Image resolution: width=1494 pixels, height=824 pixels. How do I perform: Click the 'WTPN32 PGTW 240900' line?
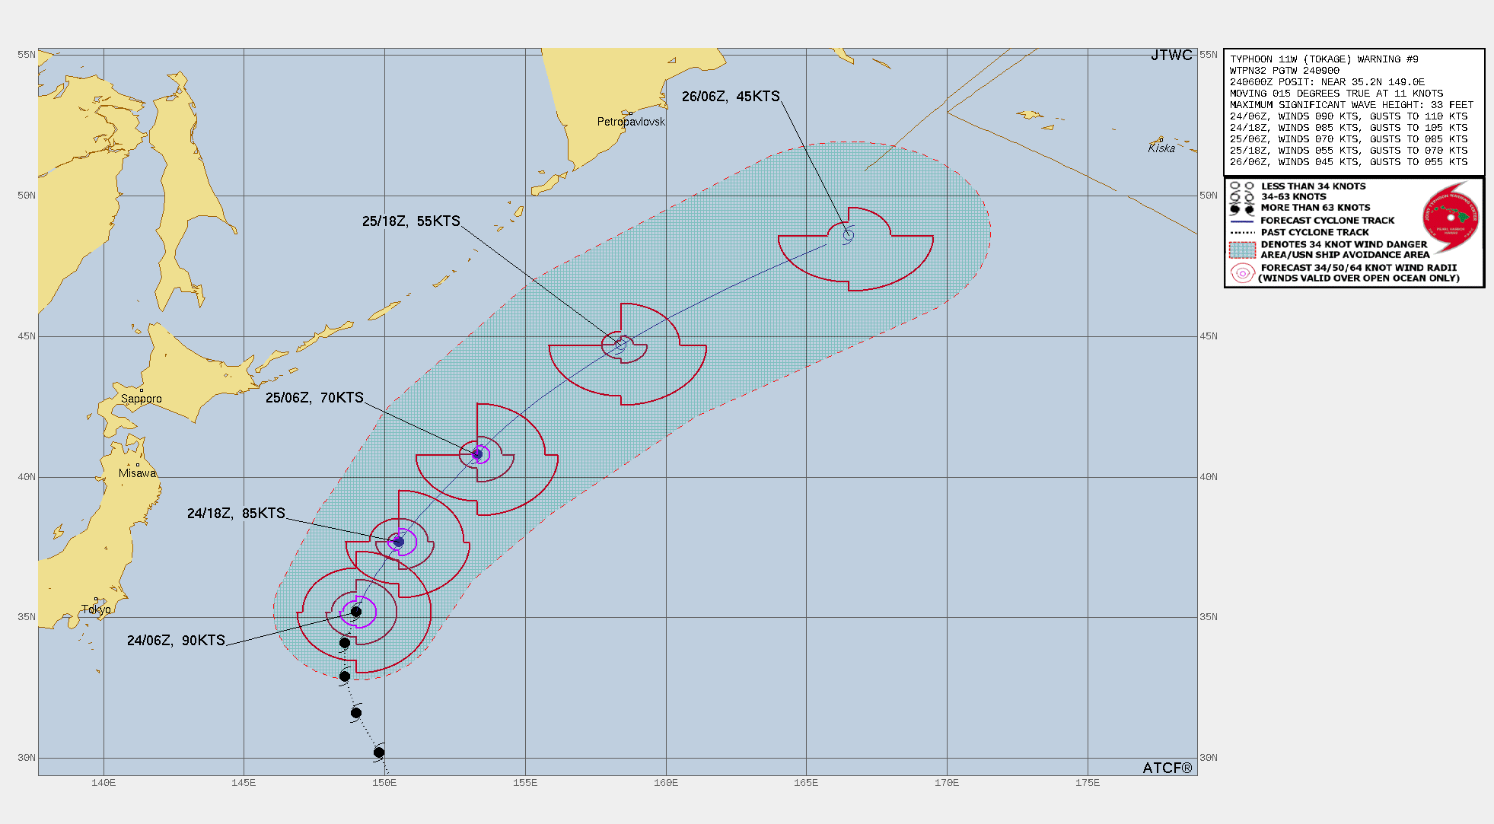pyautogui.click(x=1285, y=71)
